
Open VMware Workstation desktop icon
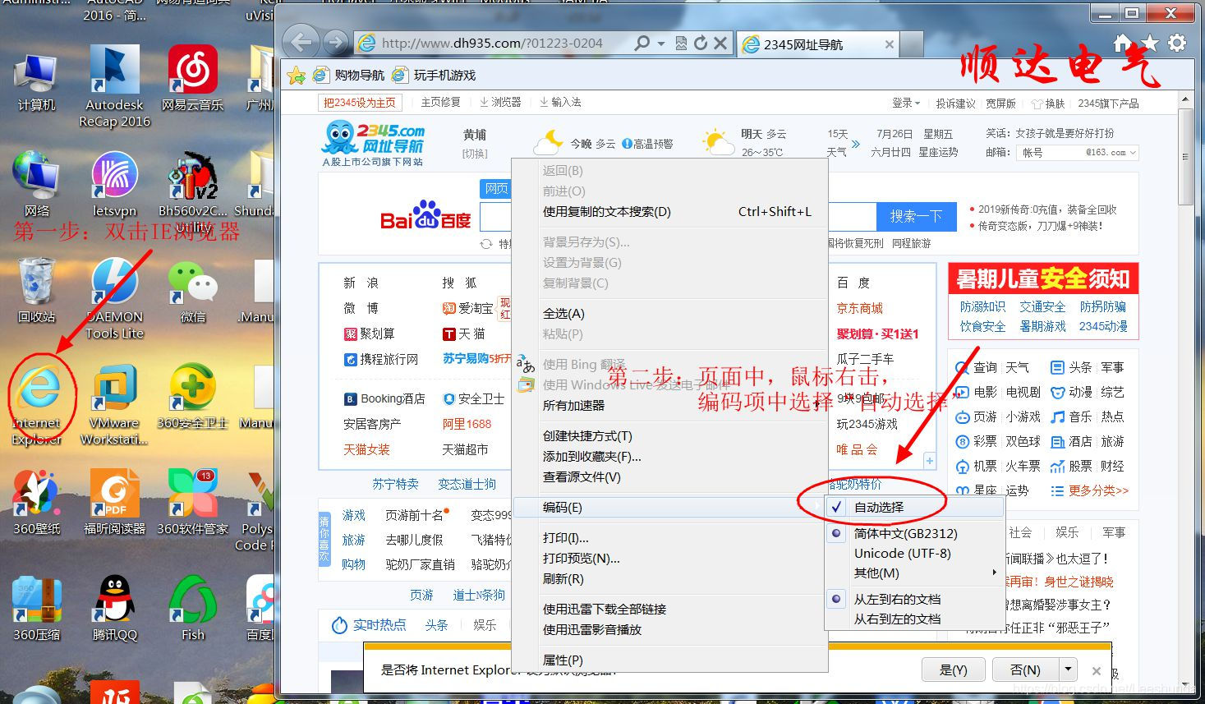point(114,404)
